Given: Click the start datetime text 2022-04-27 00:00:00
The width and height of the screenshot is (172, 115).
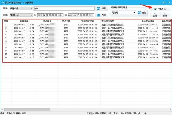Looking at the screenshot, I should tap(48, 15).
